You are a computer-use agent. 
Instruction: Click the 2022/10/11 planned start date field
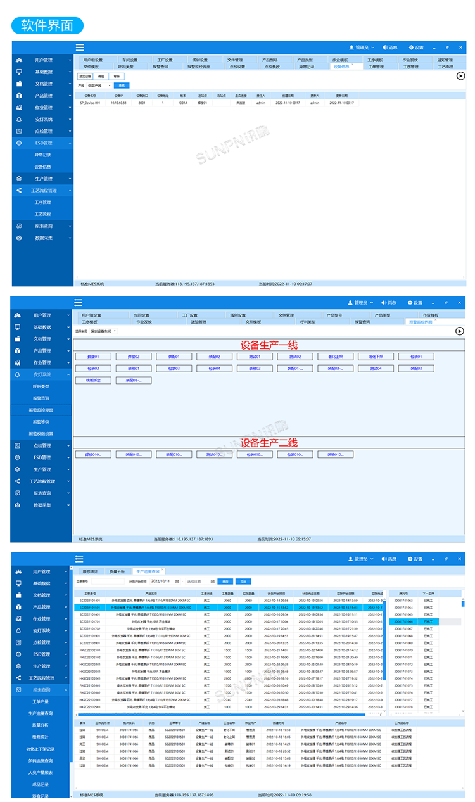pos(161,581)
